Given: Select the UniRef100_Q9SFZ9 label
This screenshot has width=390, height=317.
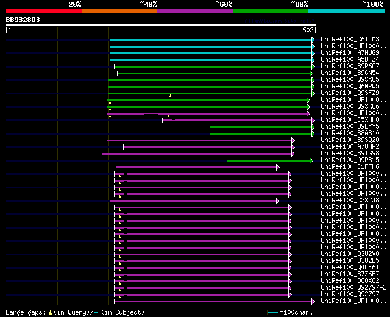Looking at the screenshot, I should [x=350, y=93].
